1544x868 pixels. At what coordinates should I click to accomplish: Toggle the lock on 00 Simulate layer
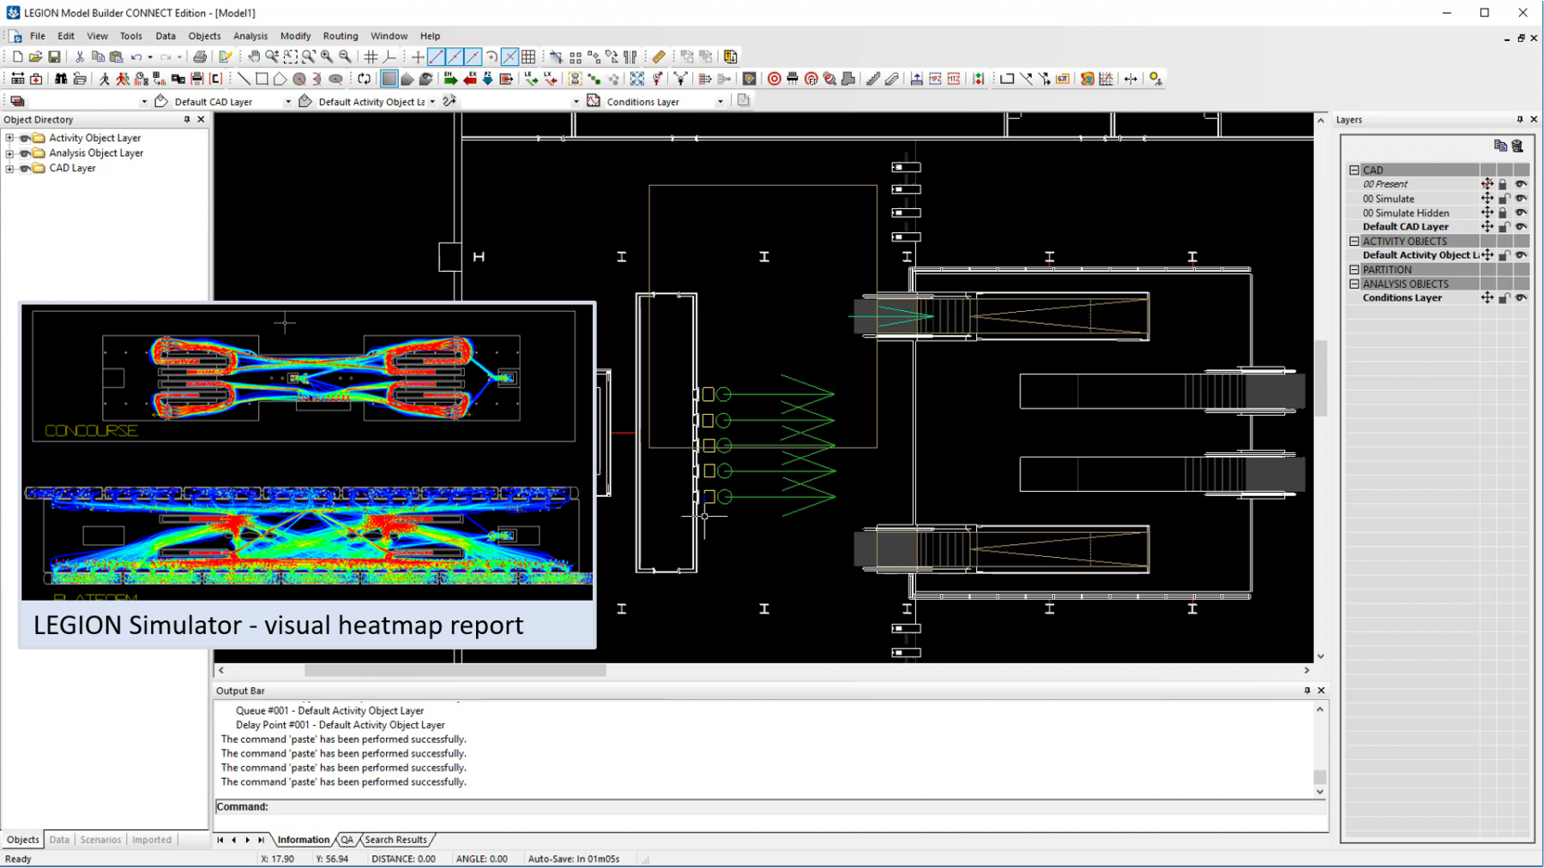coord(1504,199)
